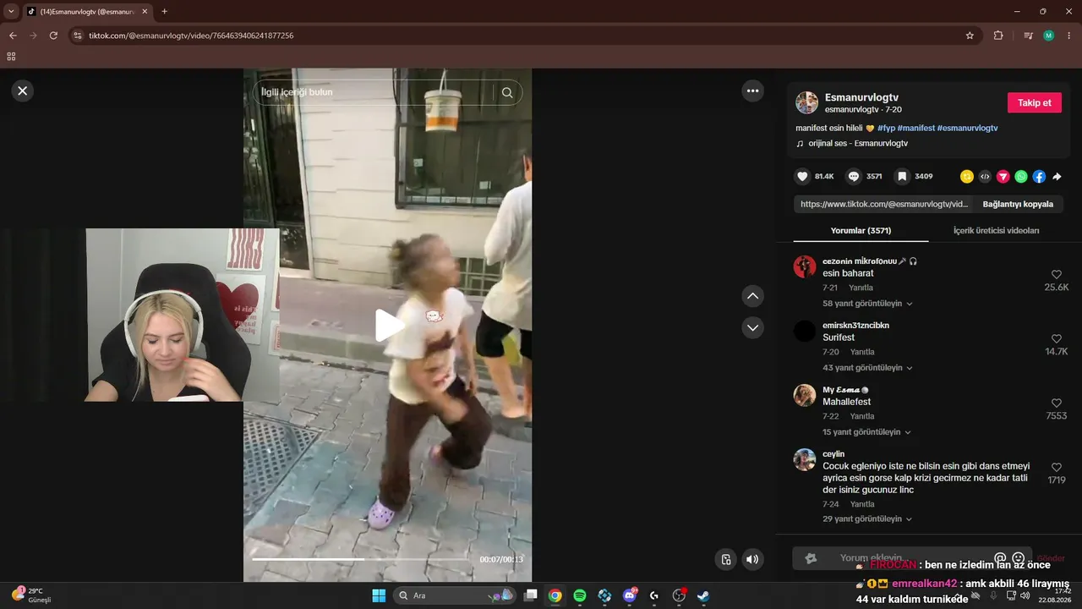Open the Chrome three-dot menu
The width and height of the screenshot is (1082, 609).
point(1068,36)
